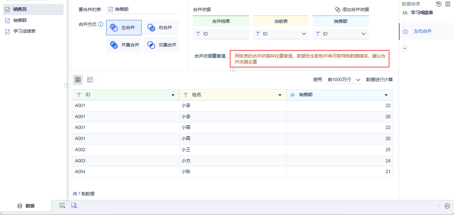The height and width of the screenshot is (215, 454).
Task: Switch to table grid view icon
Action: (78, 80)
